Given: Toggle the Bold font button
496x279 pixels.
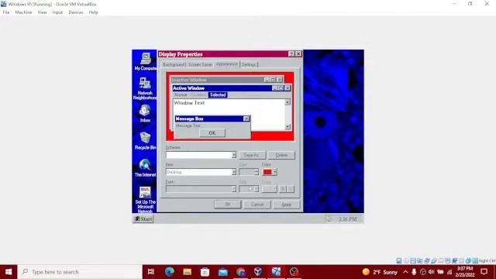Looking at the screenshot, I should (x=283, y=189).
